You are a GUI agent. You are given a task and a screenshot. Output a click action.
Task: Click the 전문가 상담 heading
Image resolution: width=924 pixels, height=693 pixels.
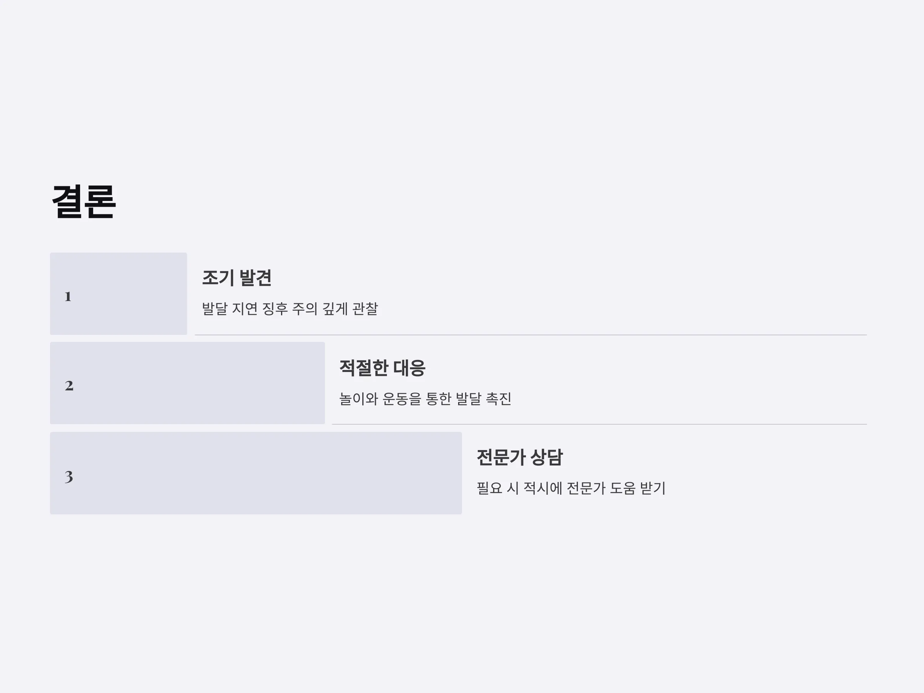pos(520,457)
